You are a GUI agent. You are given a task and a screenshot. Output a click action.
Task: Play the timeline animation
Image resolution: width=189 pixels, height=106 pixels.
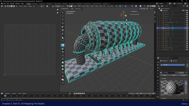pyautogui.click(x=80, y=93)
